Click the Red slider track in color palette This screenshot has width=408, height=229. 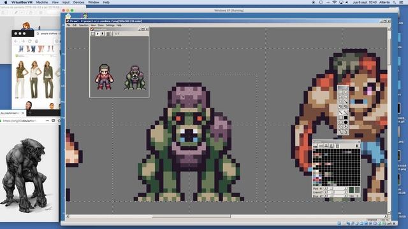coord(336,188)
